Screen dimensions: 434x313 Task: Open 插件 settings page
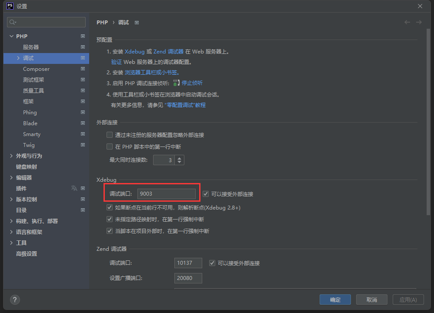[x=21, y=188]
